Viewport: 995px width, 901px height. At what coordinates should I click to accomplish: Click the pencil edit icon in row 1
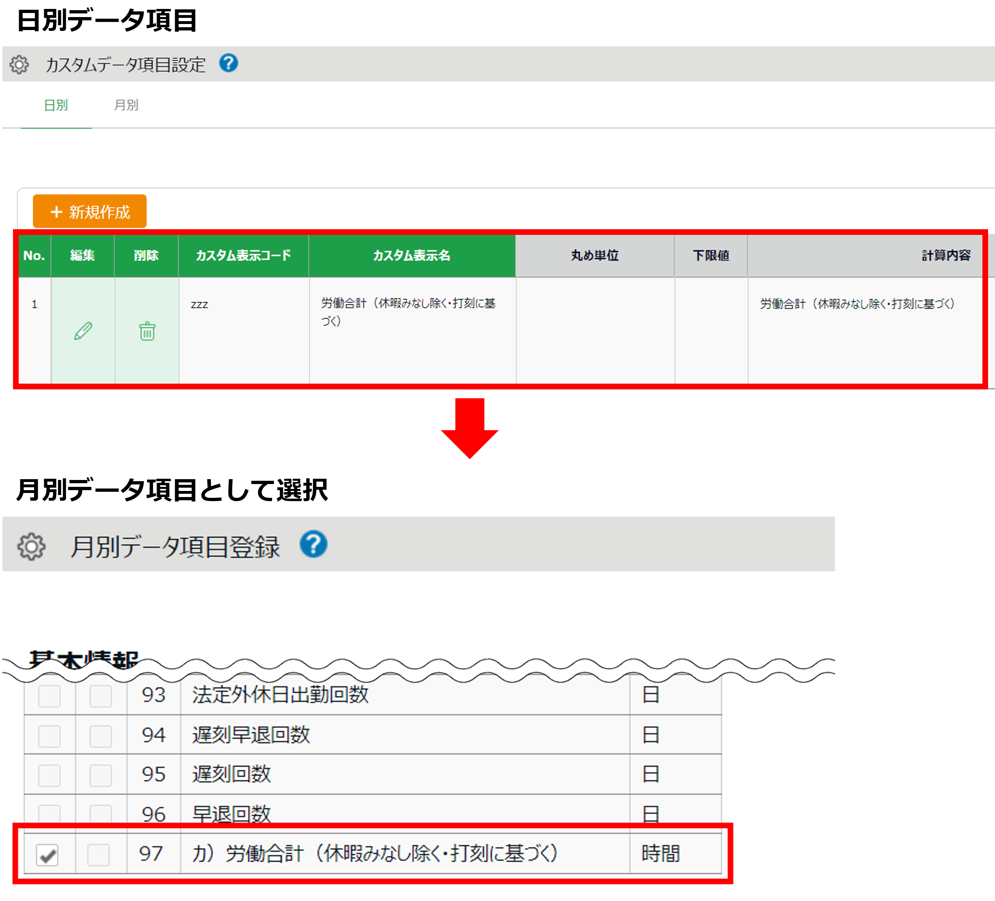coord(83,331)
